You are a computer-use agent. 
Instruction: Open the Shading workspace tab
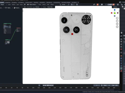[36, 3]
